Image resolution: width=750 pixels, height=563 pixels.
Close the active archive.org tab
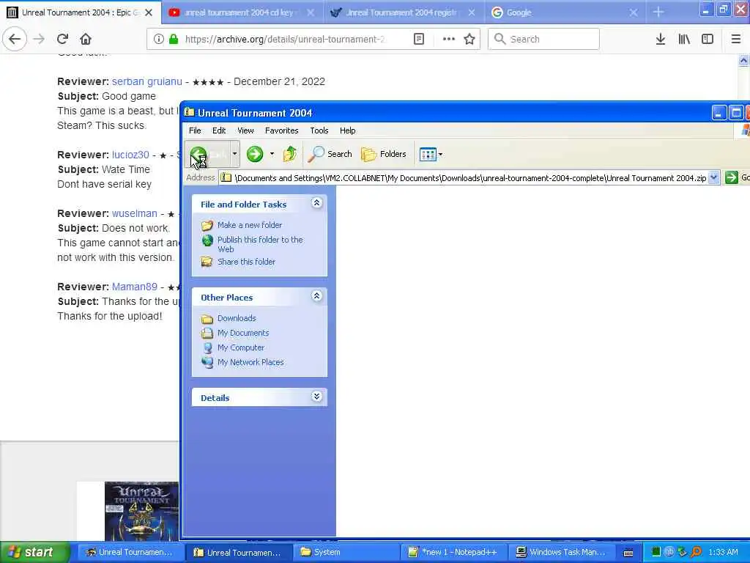coord(149,12)
